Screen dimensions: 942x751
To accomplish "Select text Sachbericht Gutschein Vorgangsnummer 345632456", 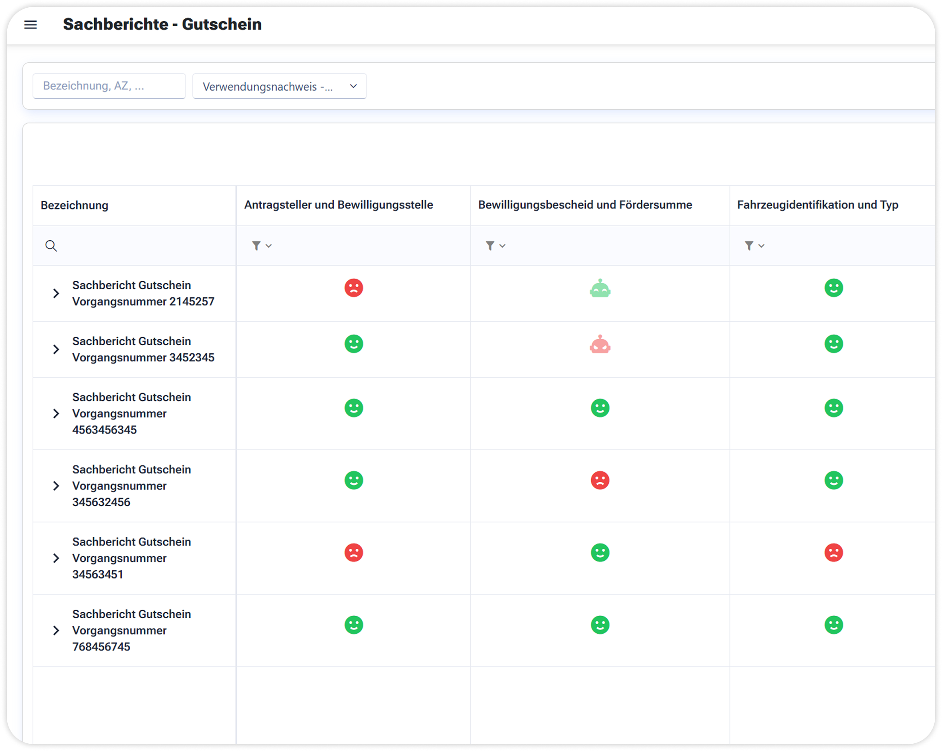I will [131, 485].
